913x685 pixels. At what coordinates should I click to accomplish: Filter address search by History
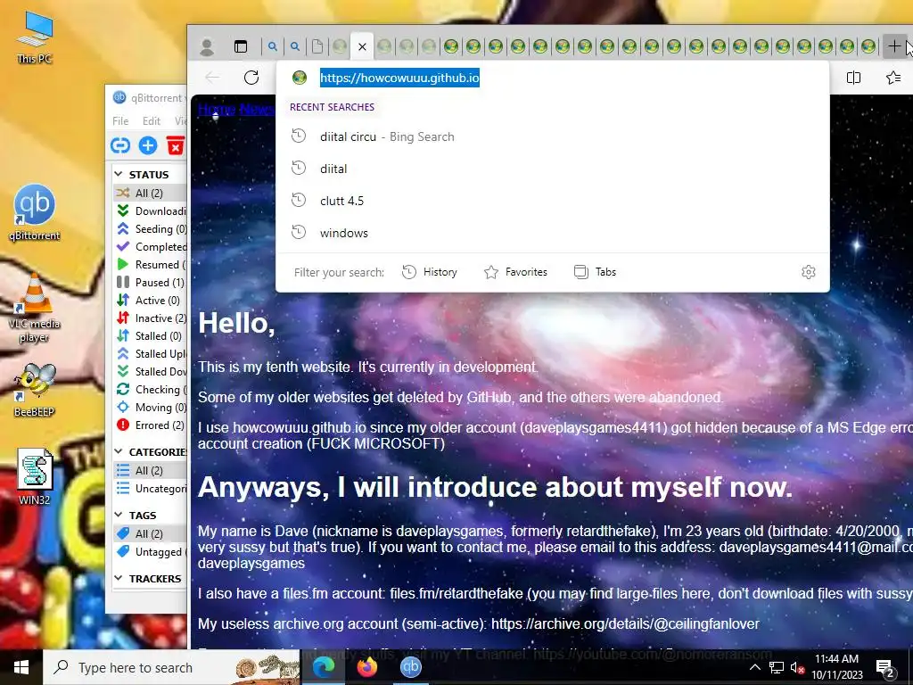430,272
